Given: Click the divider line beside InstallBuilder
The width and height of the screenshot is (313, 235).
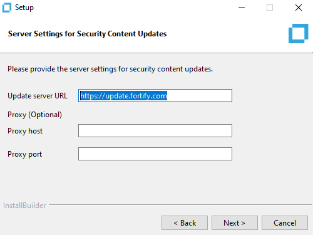Looking at the screenshot, I should click(x=180, y=205).
